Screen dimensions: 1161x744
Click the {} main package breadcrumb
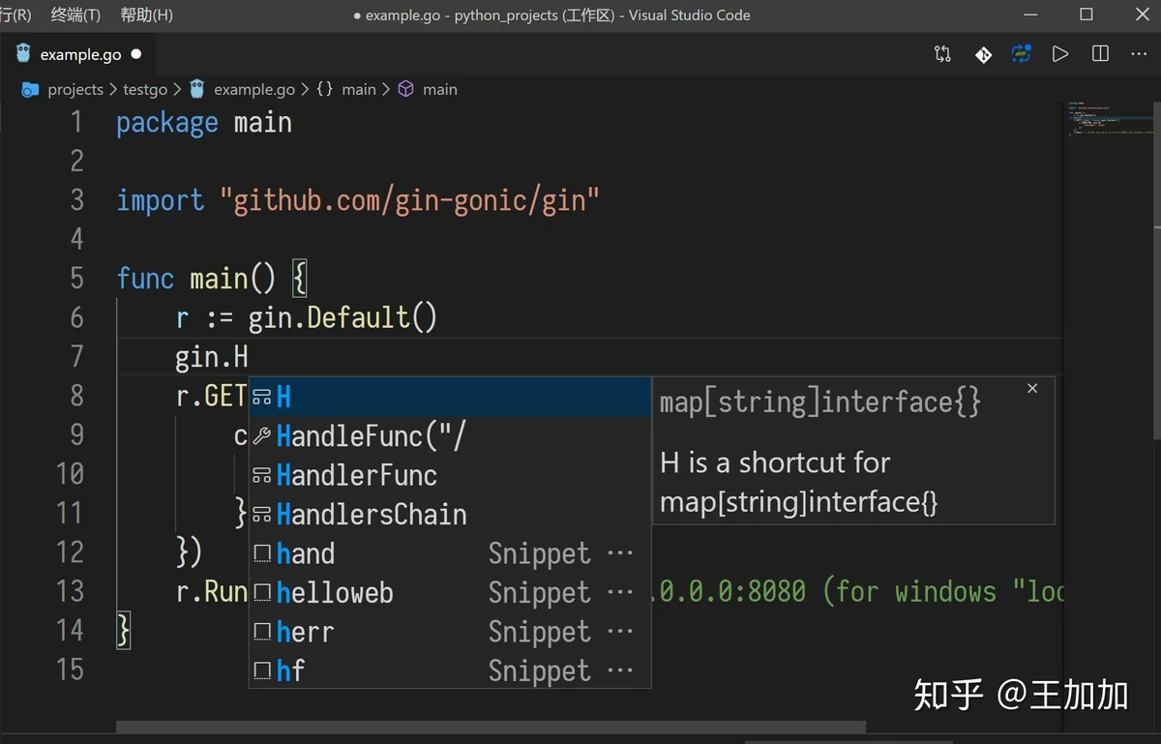click(x=346, y=89)
